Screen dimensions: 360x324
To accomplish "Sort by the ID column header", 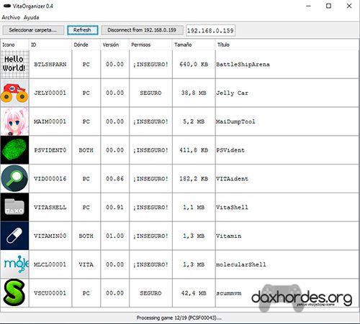I will (x=50, y=45).
